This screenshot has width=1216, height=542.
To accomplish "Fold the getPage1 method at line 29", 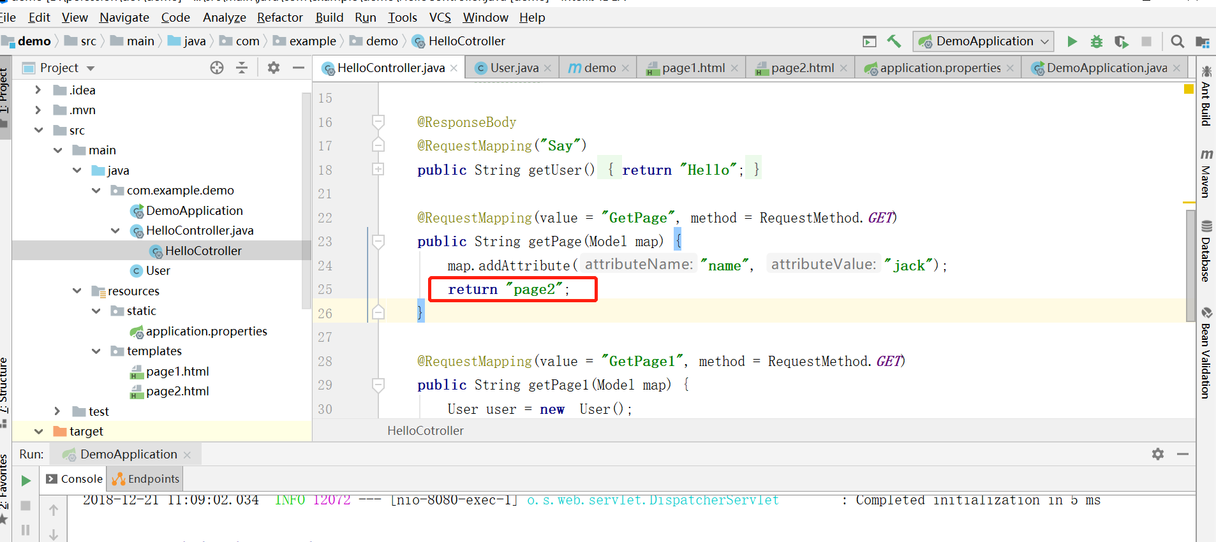I will tap(378, 385).
